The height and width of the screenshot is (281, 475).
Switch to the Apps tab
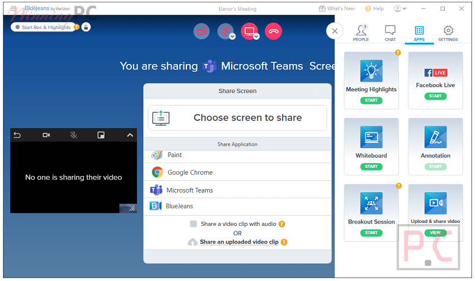coord(419,33)
